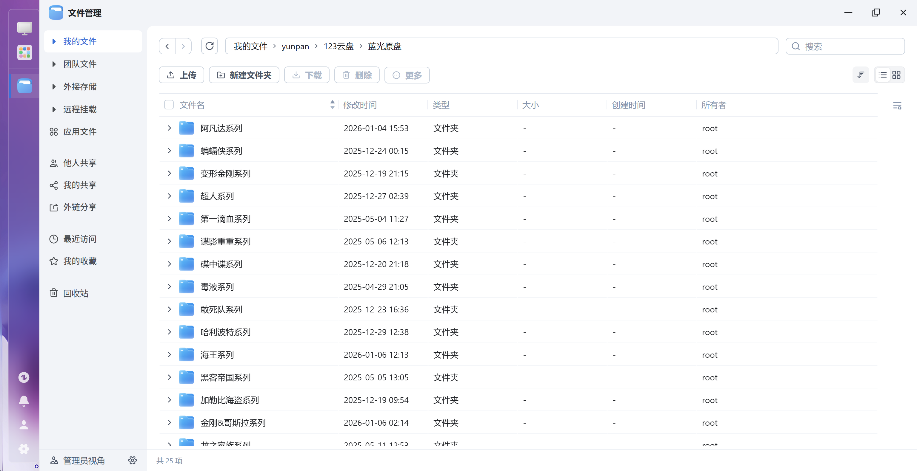Screen dimensions: 917x471
Task: Click the 上传 button
Action: pyautogui.click(x=181, y=75)
